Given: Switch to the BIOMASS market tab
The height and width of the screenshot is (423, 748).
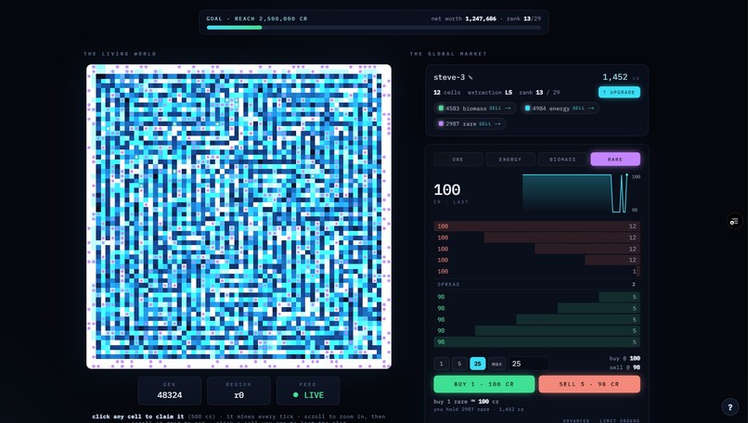Looking at the screenshot, I should click(563, 160).
